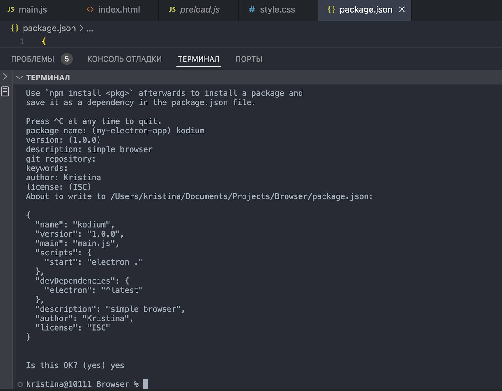This screenshot has width=502, height=391.
Task: Open the ПРОБЛЕМЫ panel tab
Action: click(33, 59)
